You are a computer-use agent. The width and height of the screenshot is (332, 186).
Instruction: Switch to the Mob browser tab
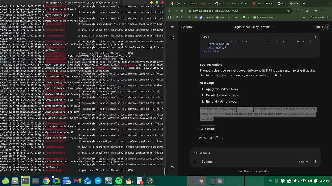(x=181, y=3)
